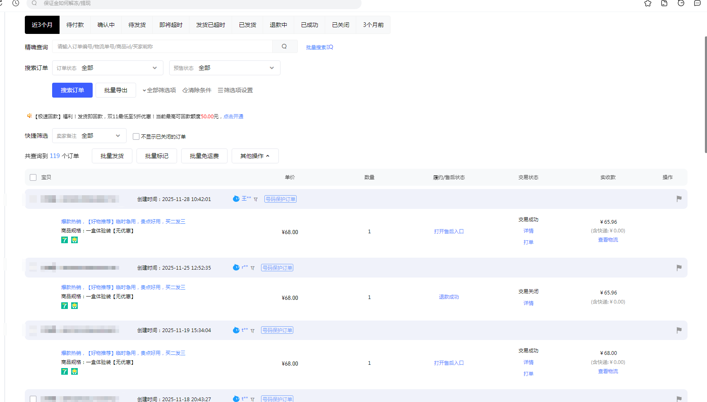The width and height of the screenshot is (707, 402).
Task: Click the green 7-day icon on the 2025-11-19 order
Action: [65, 371]
